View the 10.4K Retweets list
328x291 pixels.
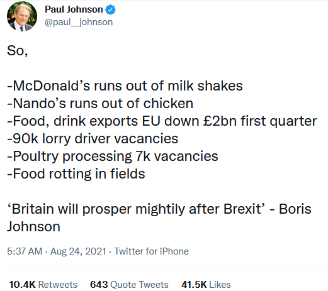pos(43,285)
